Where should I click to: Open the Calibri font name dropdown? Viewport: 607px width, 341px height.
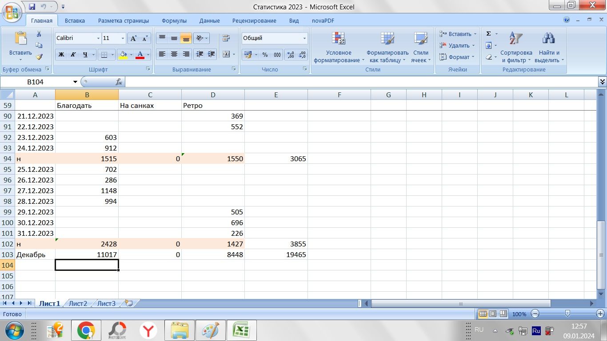click(98, 39)
